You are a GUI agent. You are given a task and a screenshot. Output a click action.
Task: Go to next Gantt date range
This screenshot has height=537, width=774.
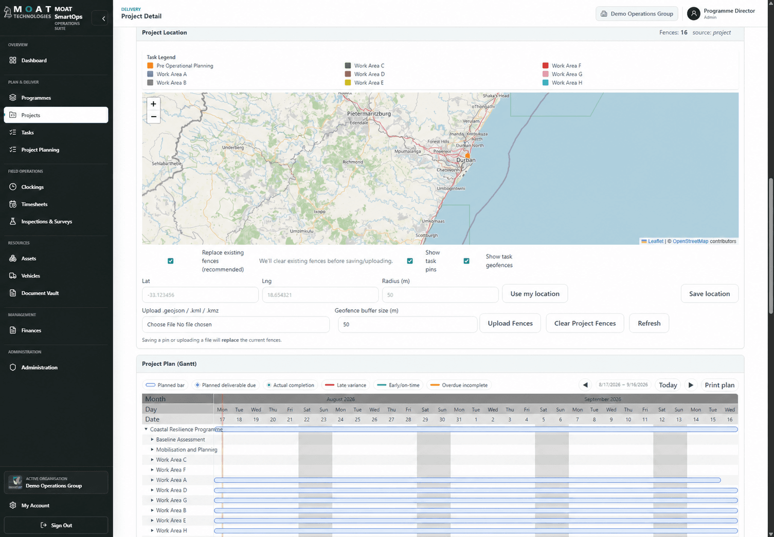(x=691, y=385)
